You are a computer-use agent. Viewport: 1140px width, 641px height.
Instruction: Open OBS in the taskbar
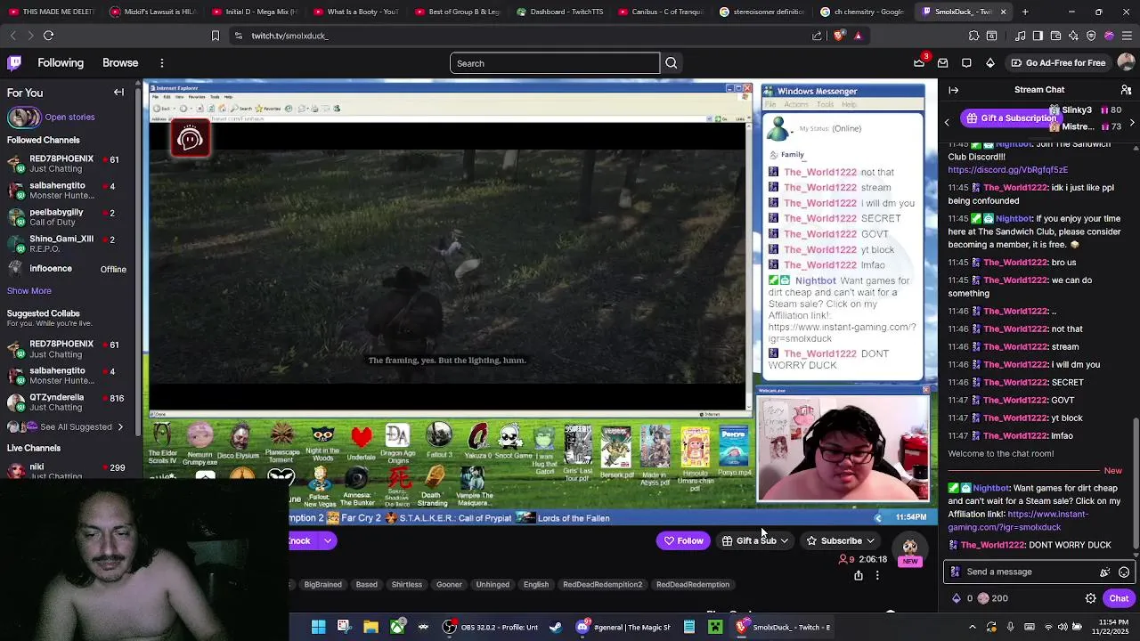pyautogui.click(x=492, y=627)
